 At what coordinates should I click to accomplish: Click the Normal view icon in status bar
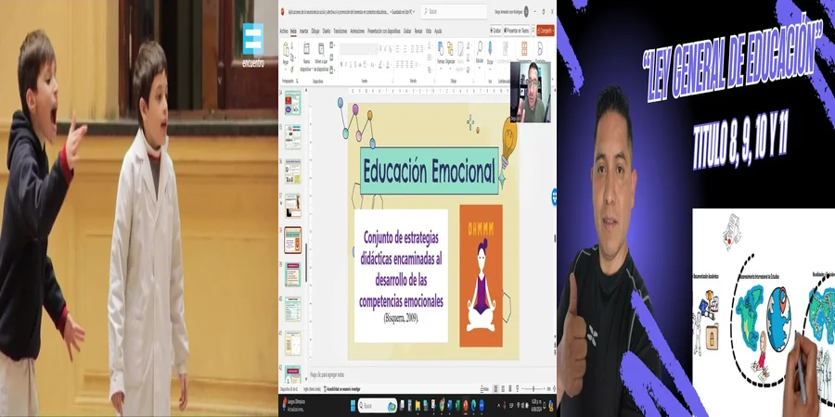click(495, 389)
